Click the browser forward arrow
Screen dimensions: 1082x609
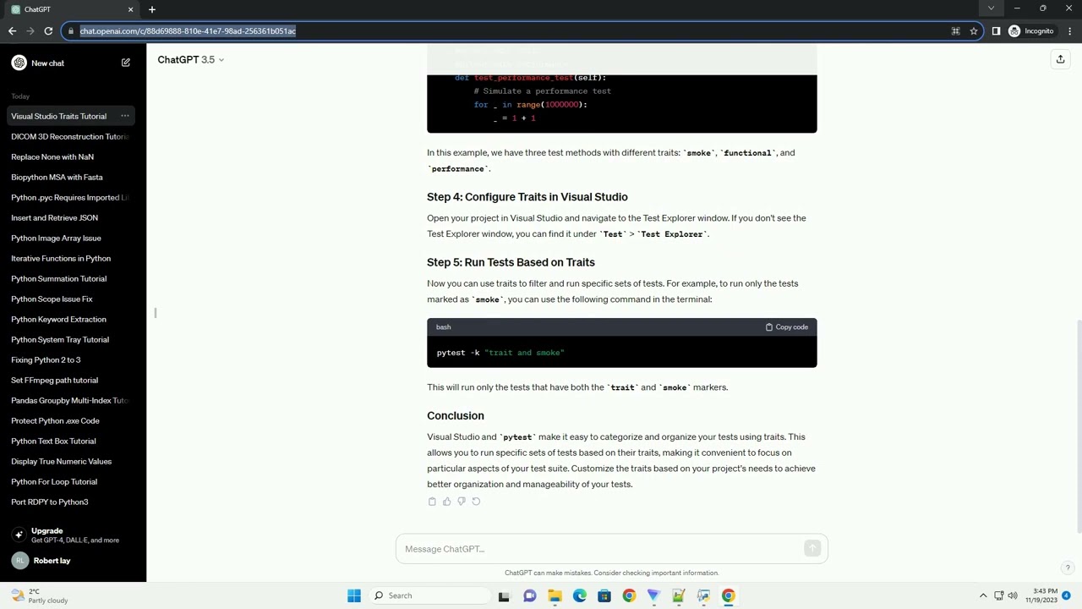point(30,31)
